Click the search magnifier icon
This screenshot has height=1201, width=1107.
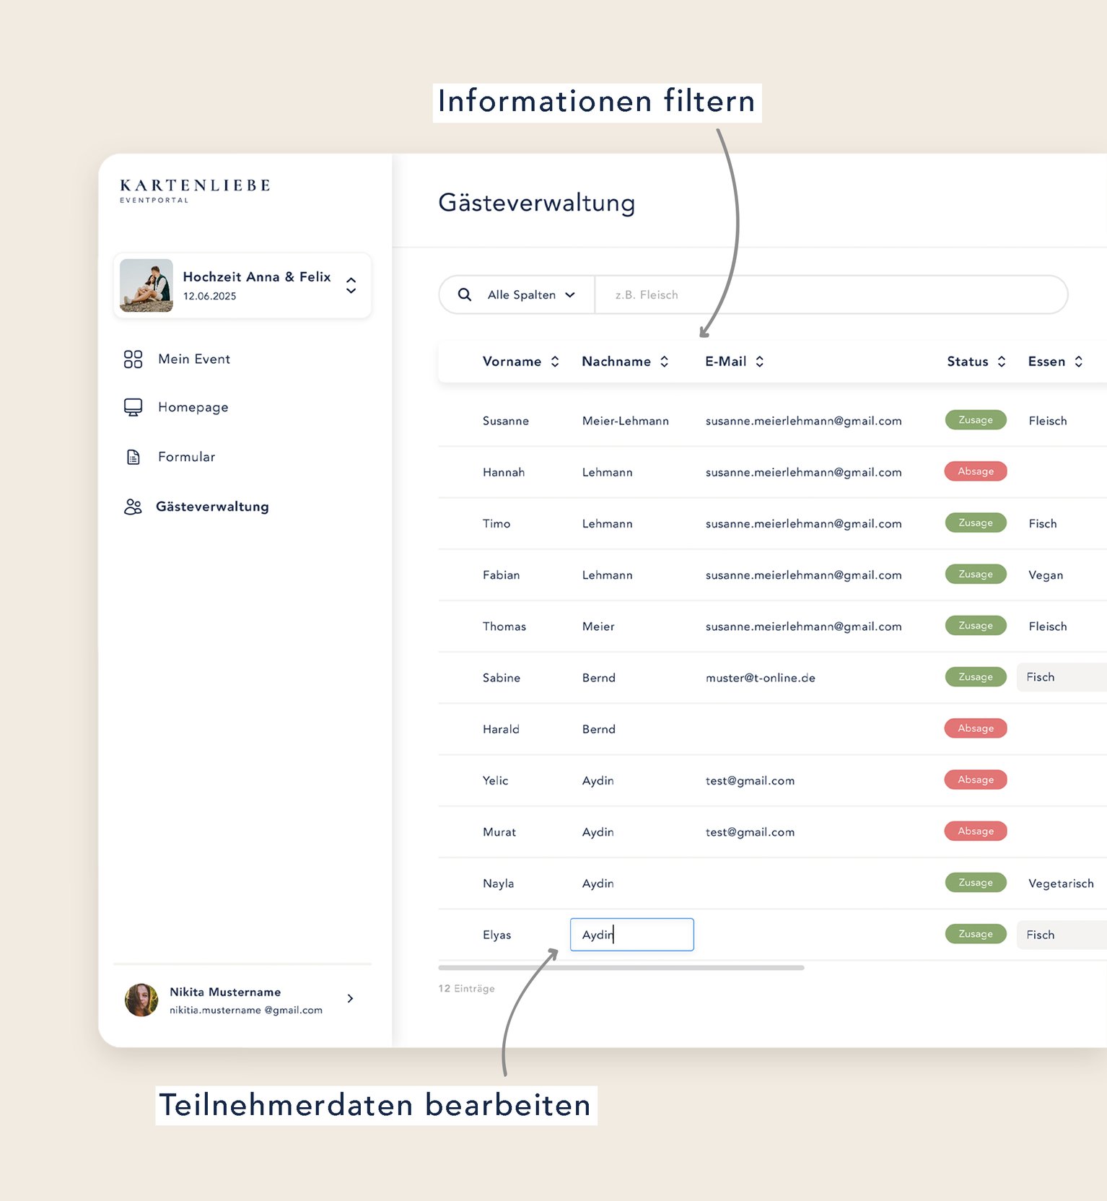click(x=465, y=294)
